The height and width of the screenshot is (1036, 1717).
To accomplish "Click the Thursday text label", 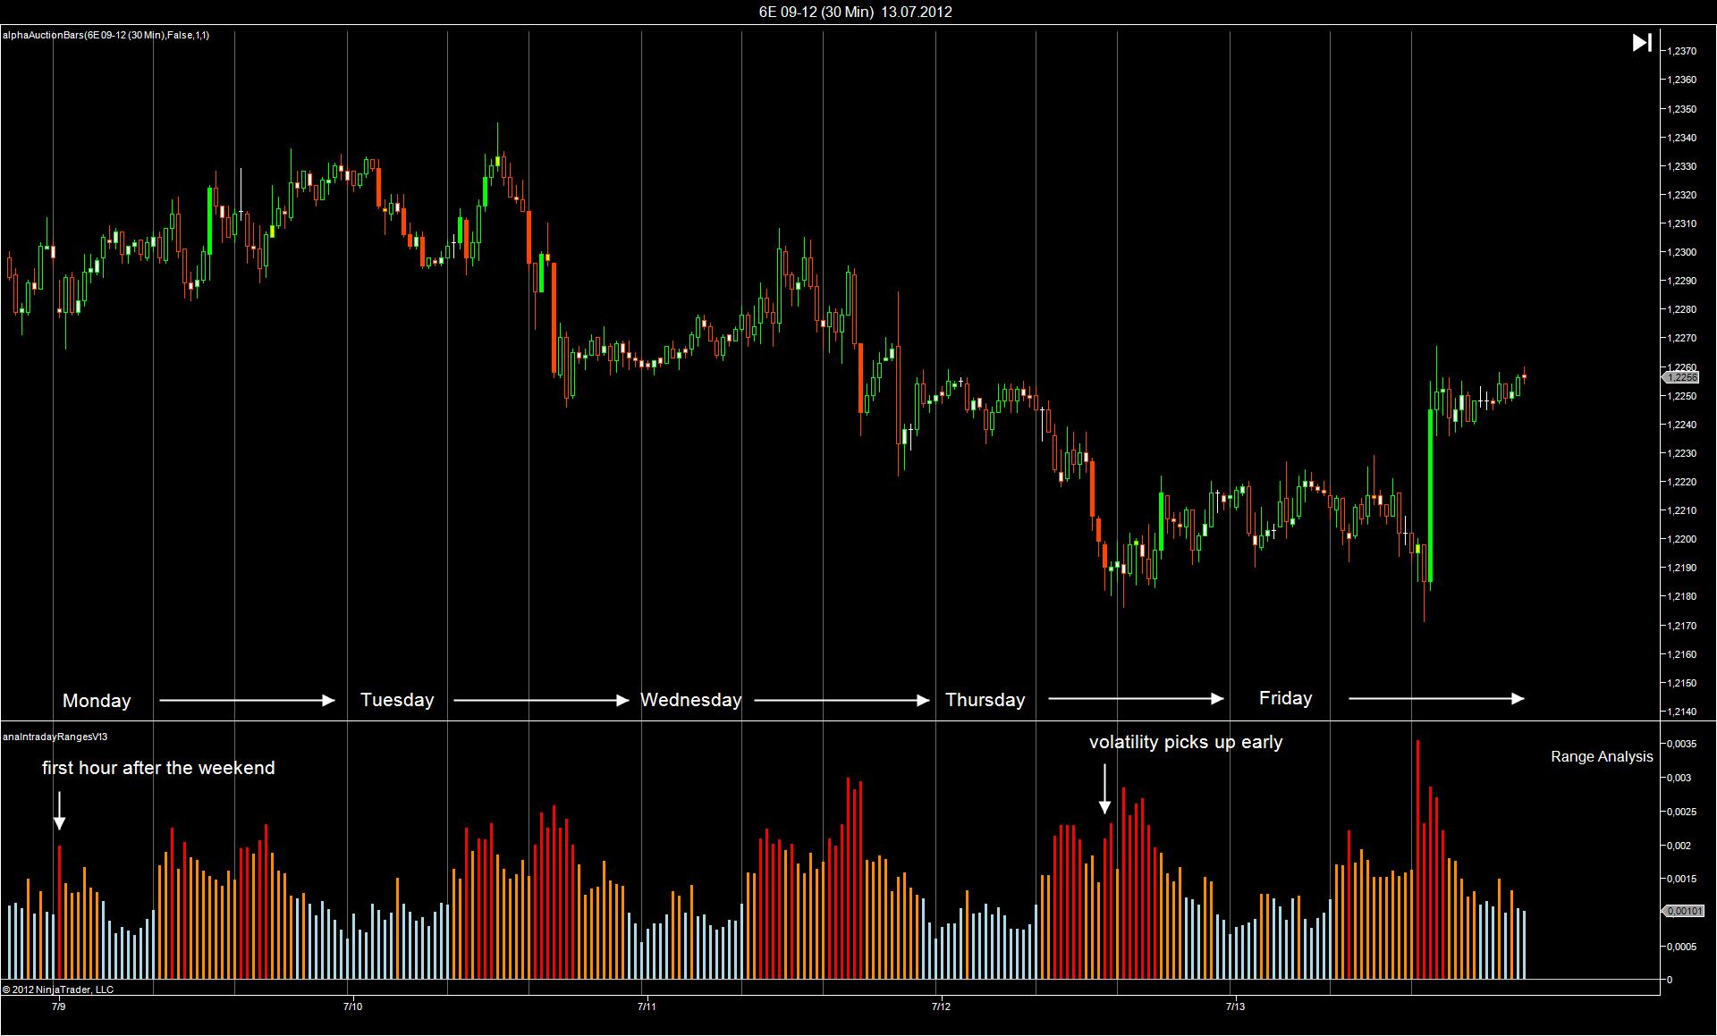I will (985, 700).
